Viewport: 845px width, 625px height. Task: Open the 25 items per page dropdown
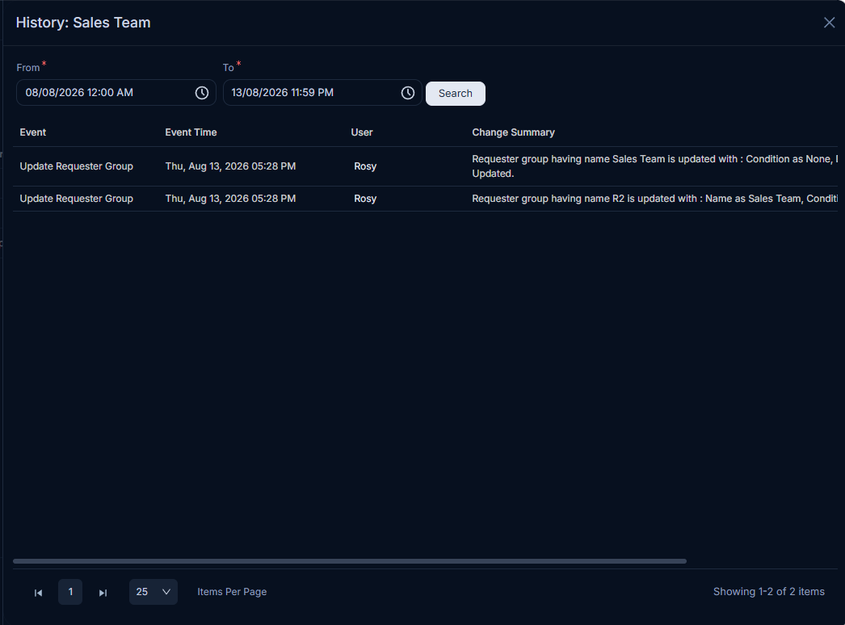click(153, 592)
